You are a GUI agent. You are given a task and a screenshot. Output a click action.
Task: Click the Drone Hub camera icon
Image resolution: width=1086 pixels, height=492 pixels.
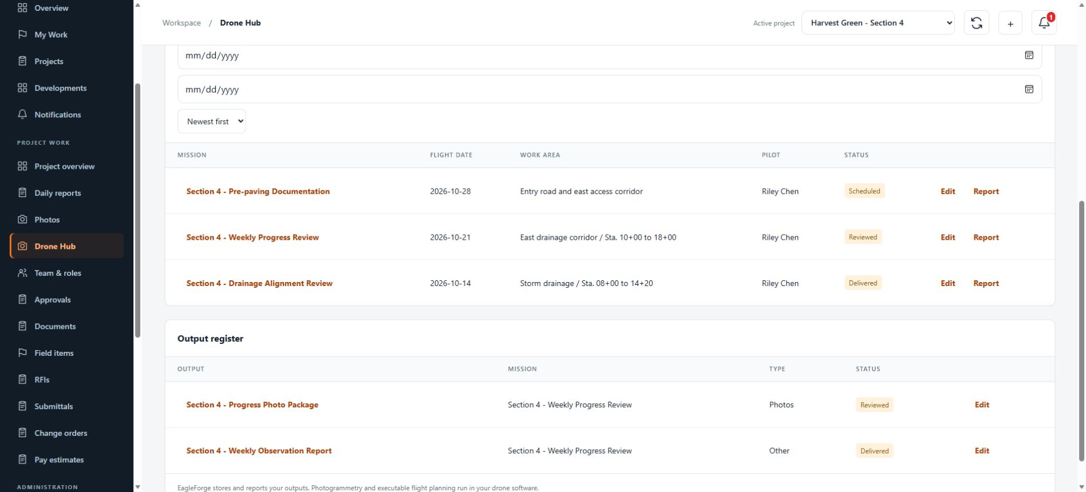click(x=22, y=246)
